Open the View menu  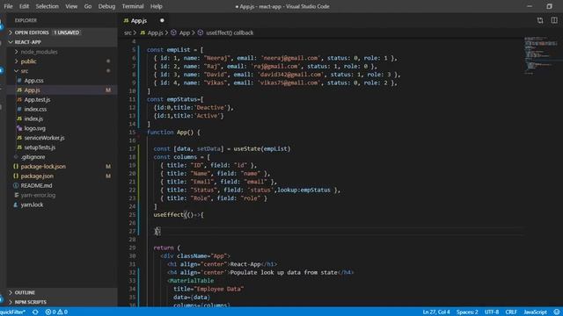[71, 6]
